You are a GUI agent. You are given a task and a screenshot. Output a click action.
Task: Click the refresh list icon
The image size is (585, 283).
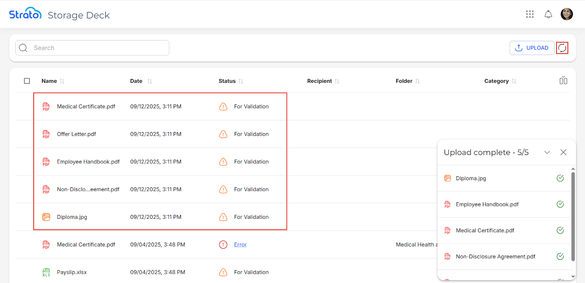562,48
